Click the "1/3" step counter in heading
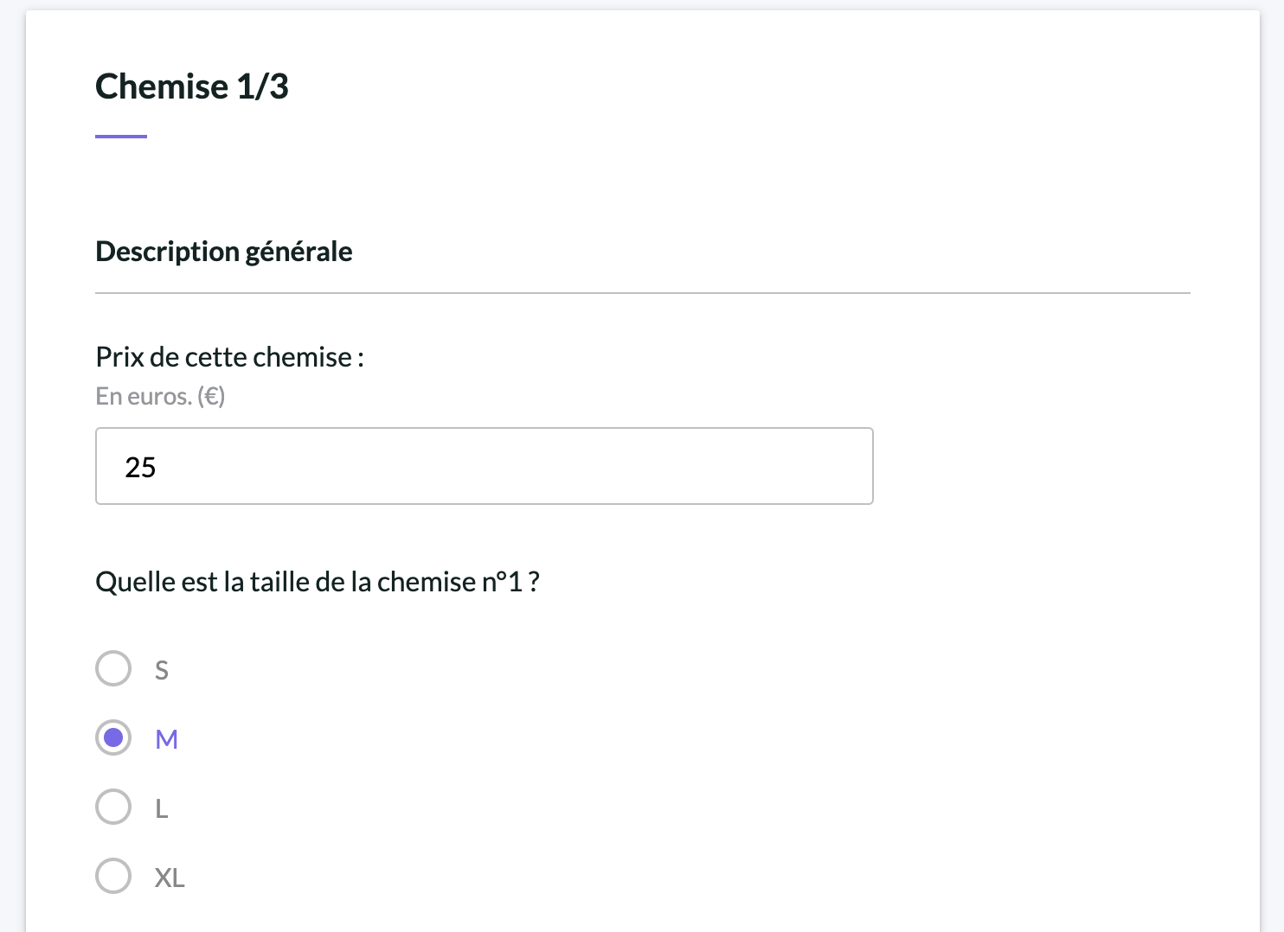The image size is (1284, 932). click(263, 86)
